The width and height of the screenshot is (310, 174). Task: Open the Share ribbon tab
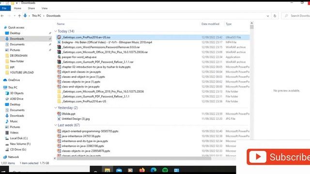[31, 8]
